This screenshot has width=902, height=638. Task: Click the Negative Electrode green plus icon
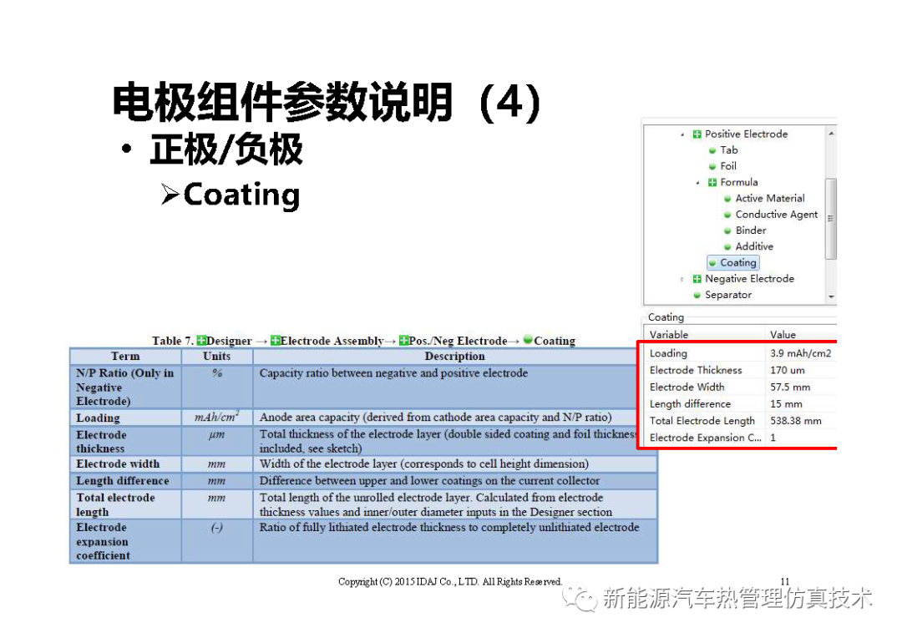(697, 279)
